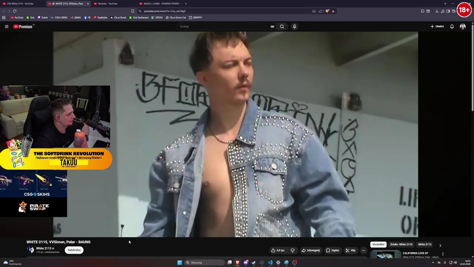Open the White 2115 channel name link

[x=44, y=248]
